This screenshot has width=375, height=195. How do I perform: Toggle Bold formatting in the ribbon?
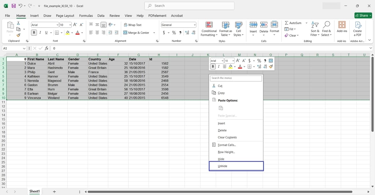pyautogui.click(x=34, y=32)
